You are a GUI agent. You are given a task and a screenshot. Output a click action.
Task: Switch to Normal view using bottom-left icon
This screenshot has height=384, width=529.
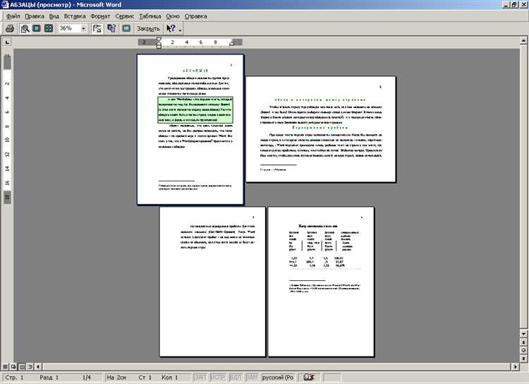[5, 366]
